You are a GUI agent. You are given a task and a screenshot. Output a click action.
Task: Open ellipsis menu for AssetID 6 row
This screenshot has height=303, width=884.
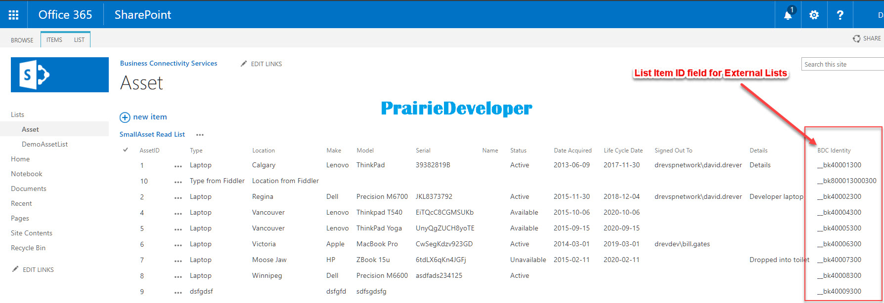(x=178, y=245)
